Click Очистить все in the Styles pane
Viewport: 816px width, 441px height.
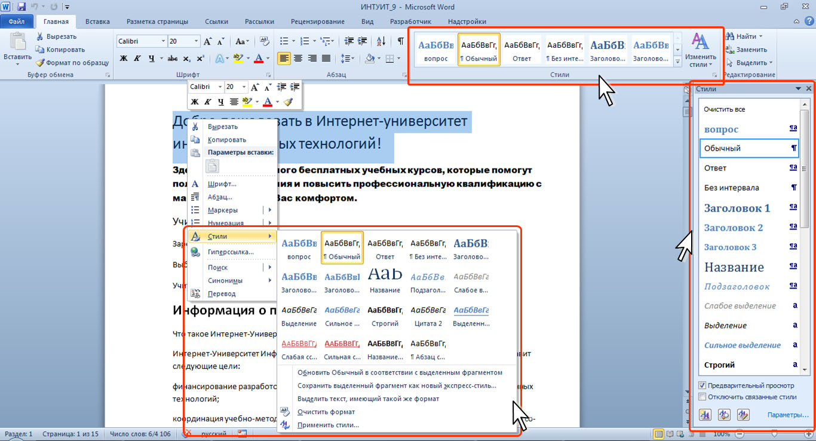724,109
